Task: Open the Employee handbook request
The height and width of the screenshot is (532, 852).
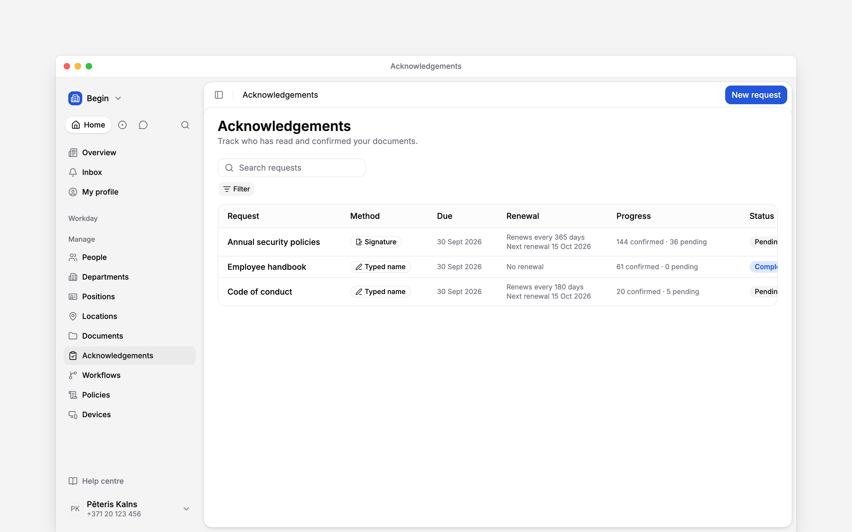Action: [267, 267]
